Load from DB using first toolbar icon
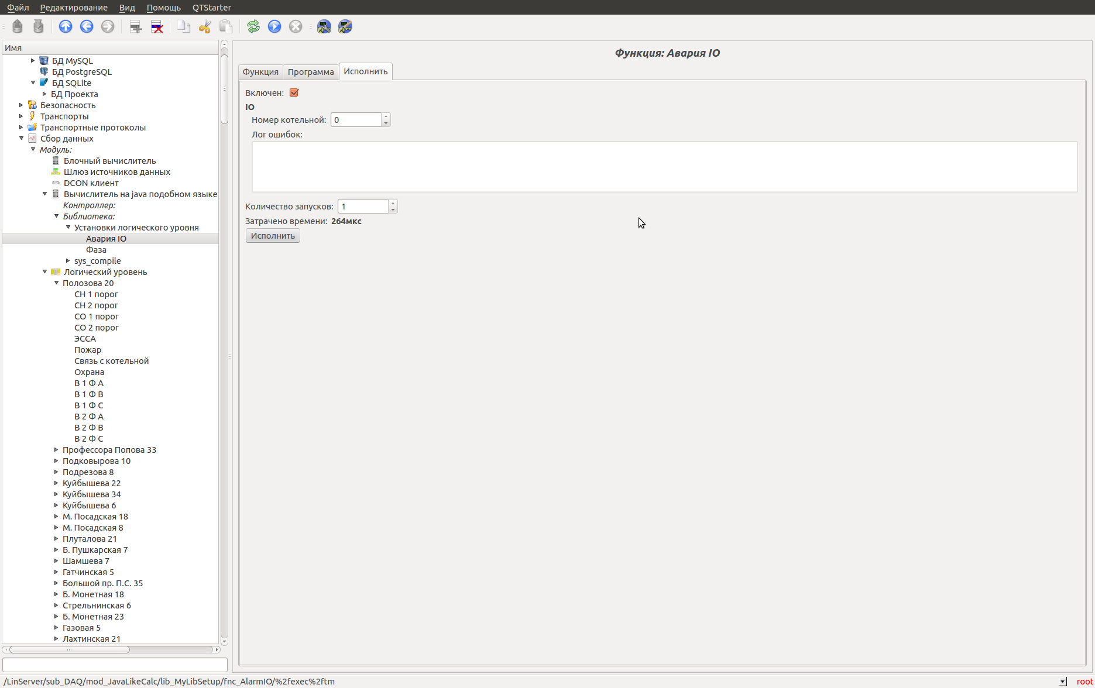 (18, 26)
